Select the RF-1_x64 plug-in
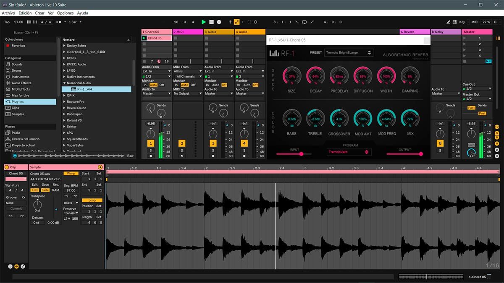 coord(97,89)
